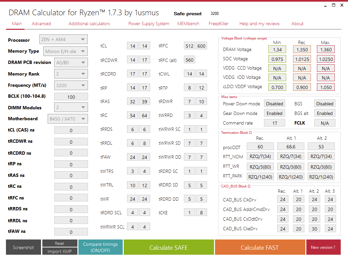Expand the DIMM Modules dropdown

tap(71, 107)
